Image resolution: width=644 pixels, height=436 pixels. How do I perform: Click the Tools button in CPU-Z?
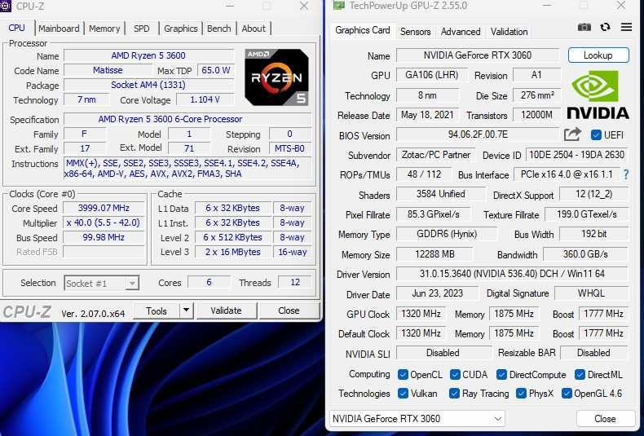tap(157, 310)
